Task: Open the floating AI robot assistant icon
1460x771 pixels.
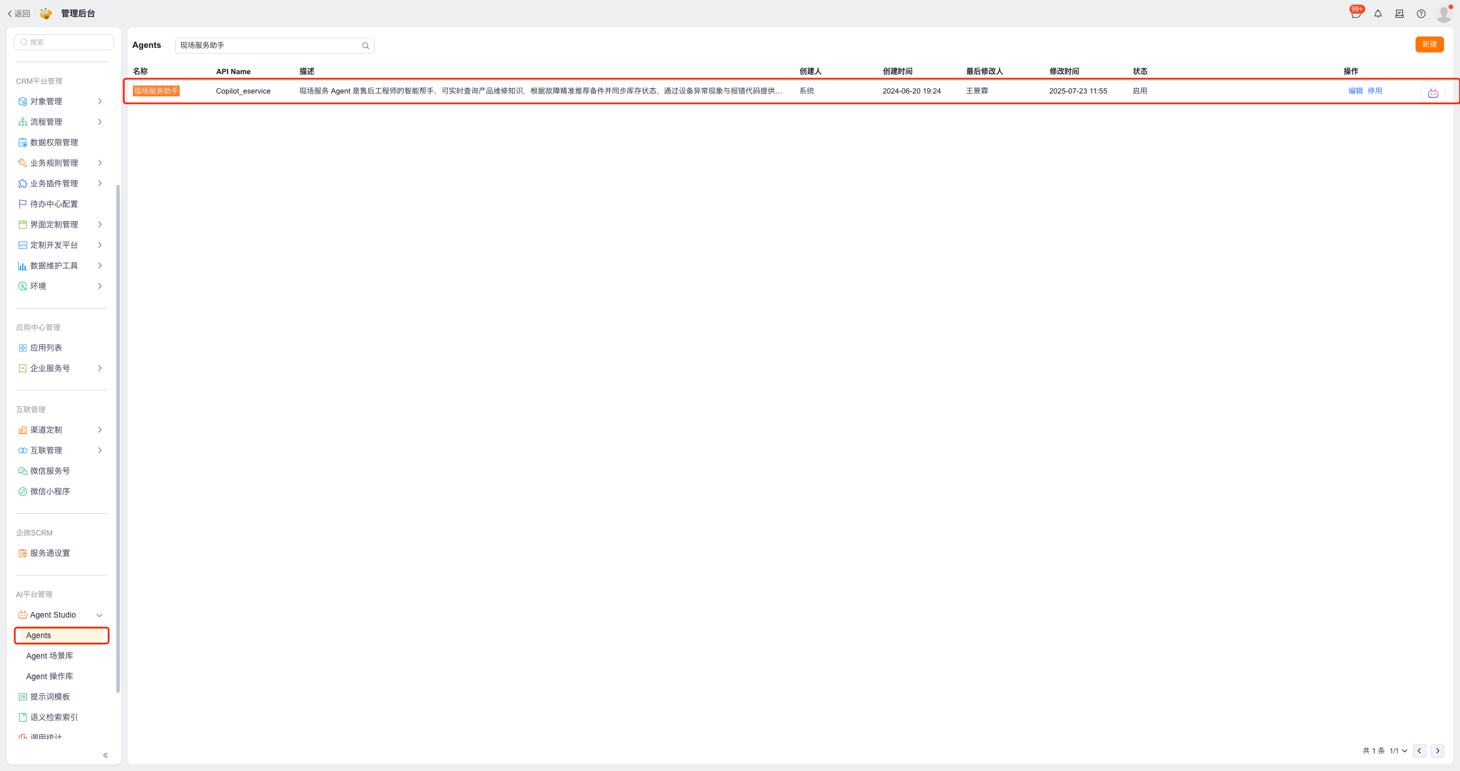Action: pyautogui.click(x=1433, y=94)
